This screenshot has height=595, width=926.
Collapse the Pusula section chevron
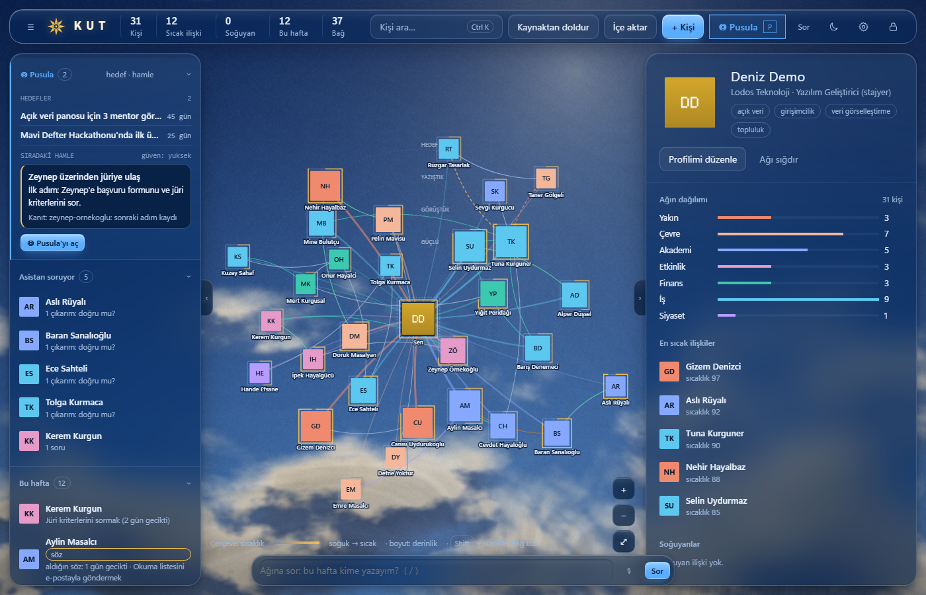point(189,75)
